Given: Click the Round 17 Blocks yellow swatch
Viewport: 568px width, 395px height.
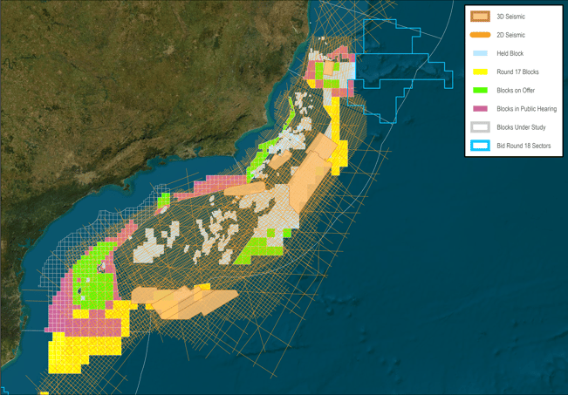Looking at the screenshot, I should [481, 72].
